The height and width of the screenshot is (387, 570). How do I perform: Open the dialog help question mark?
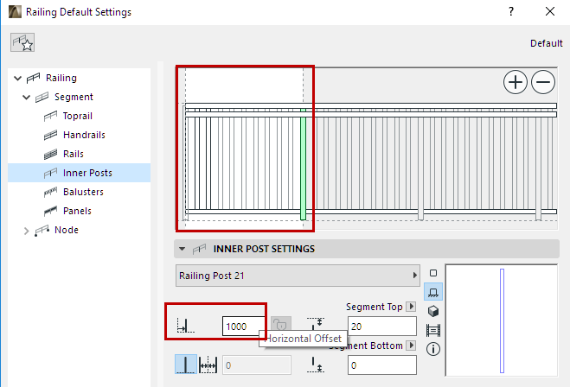pyautogui.click(x=511, y=11)
